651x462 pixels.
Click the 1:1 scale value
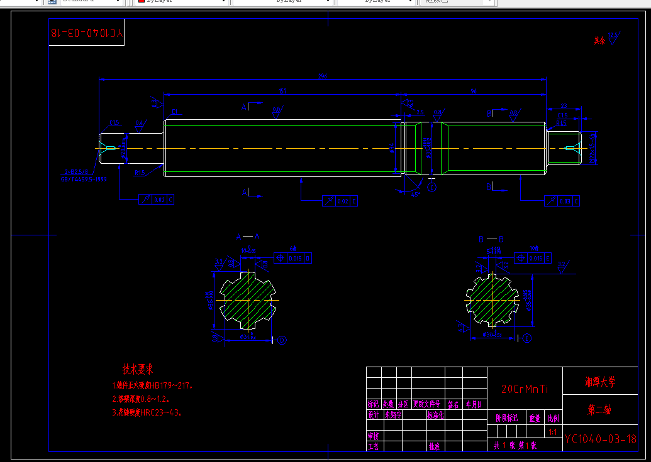tap(553, 432)
